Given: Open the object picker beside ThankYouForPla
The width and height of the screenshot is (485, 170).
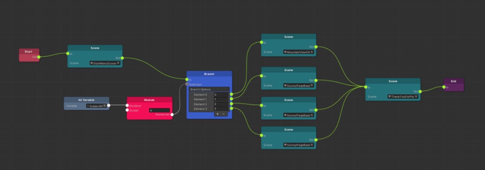Looking at the screenshot, I should point(416,96).
